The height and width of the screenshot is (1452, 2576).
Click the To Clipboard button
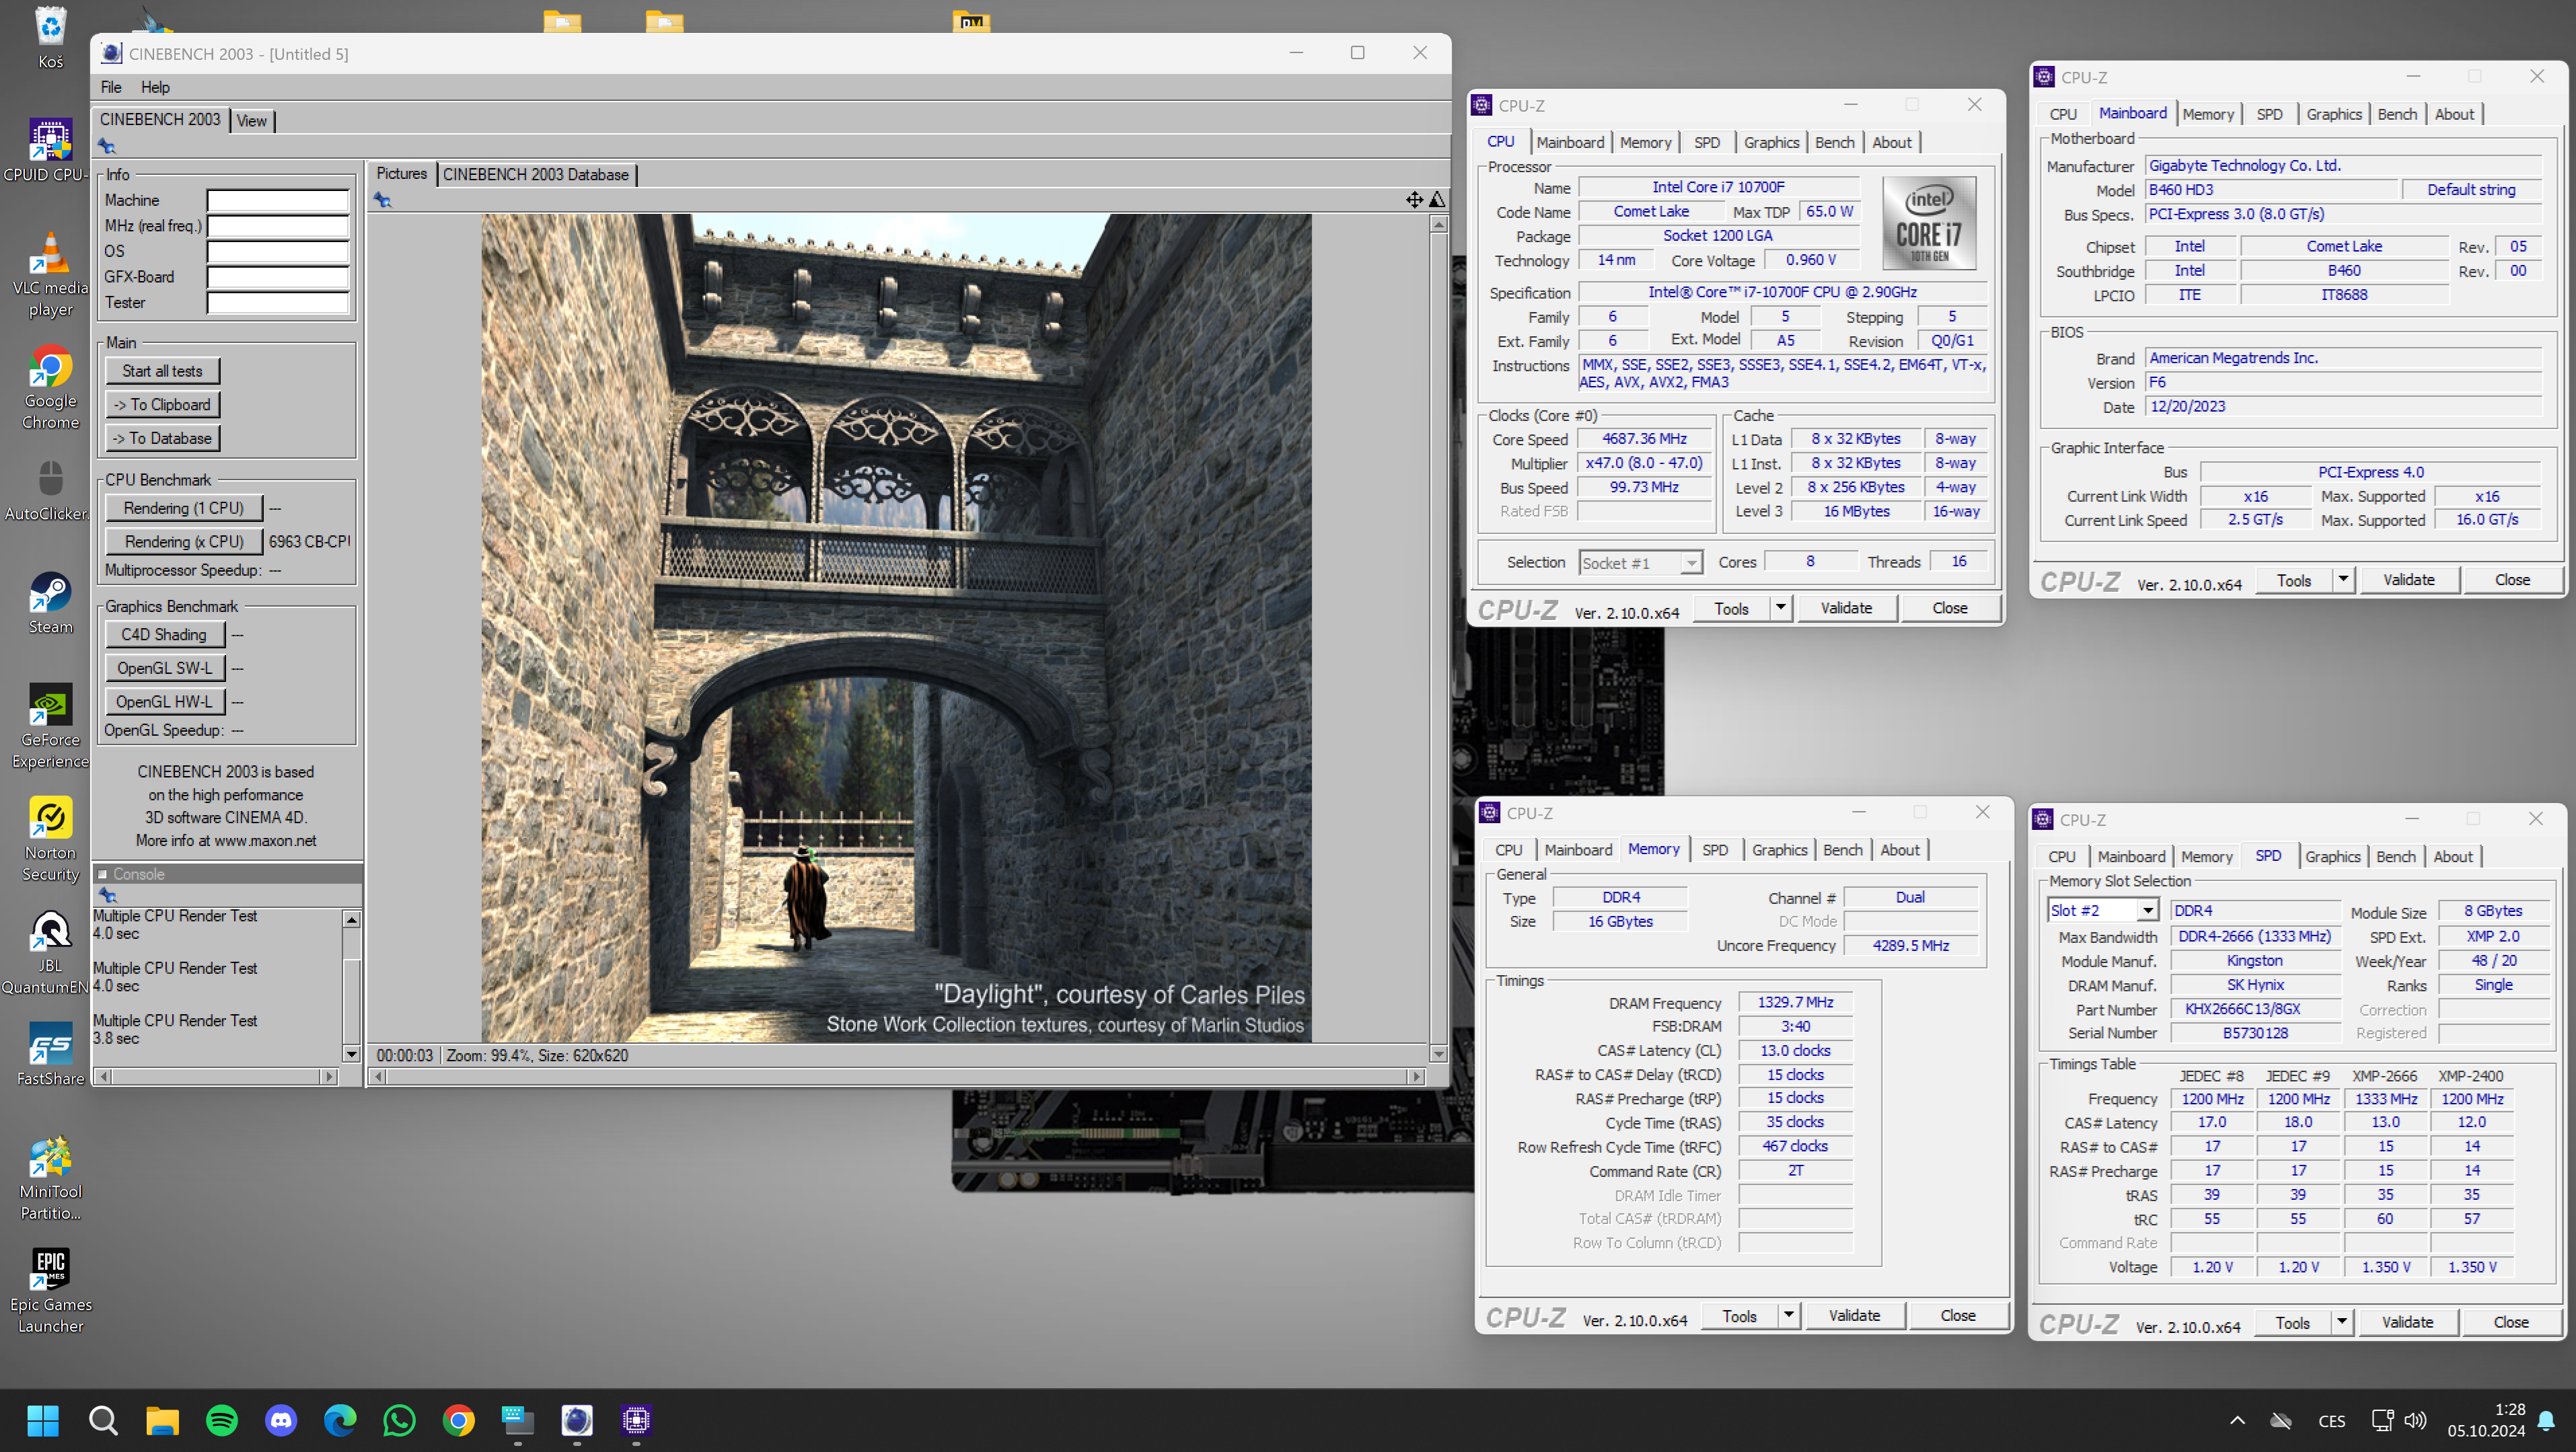[x=163, y=405]
